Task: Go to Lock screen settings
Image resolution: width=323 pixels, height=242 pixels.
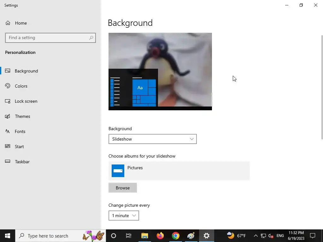Action: pos(50,101)
